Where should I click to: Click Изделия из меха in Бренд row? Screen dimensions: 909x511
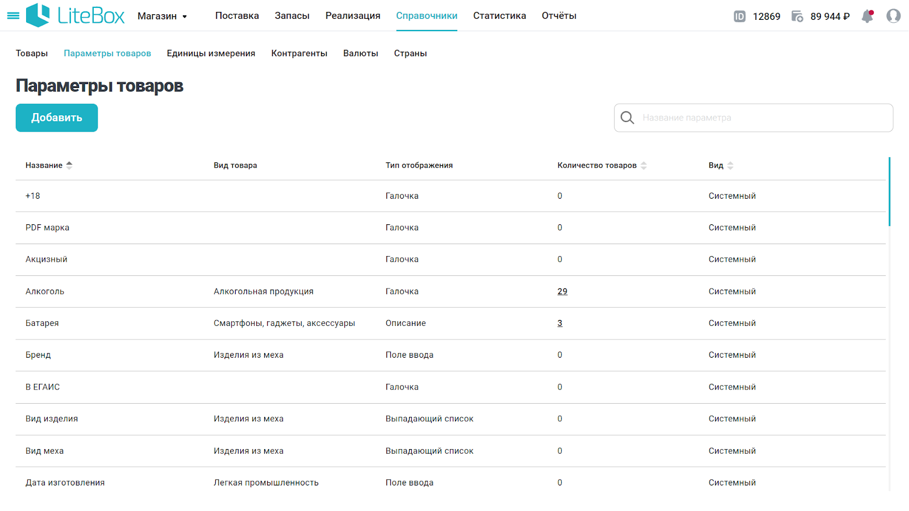pos(248,355)
